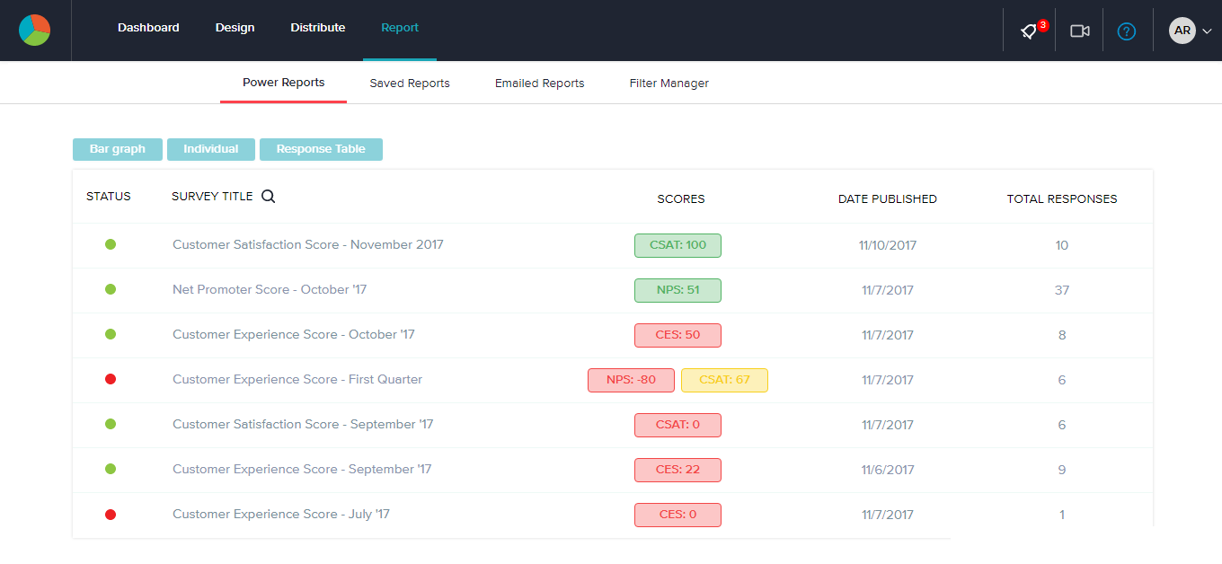Switch to the Saved Reports tab

[x=410, y=83]
